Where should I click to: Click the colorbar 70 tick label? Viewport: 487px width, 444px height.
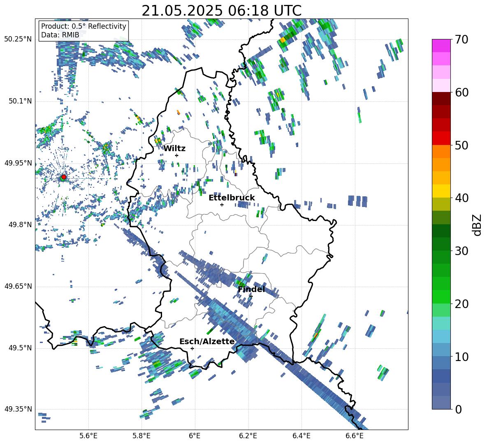click(x=461, y=39)
